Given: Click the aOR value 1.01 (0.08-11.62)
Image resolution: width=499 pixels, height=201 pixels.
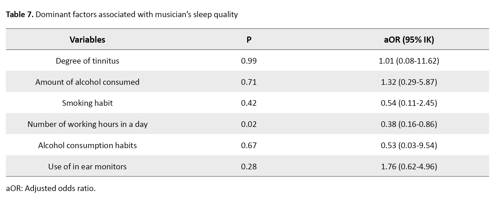Looking at the screenshot, I should pyautogui.click(x=409, y=61).
